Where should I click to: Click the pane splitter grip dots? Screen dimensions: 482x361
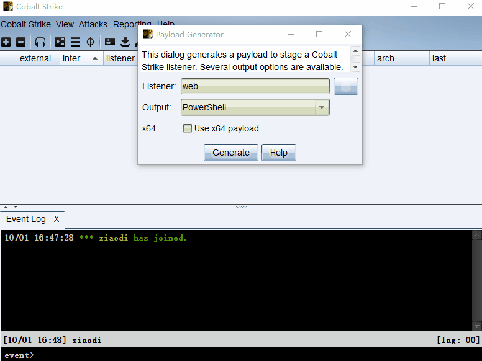(x=241, y=207)
